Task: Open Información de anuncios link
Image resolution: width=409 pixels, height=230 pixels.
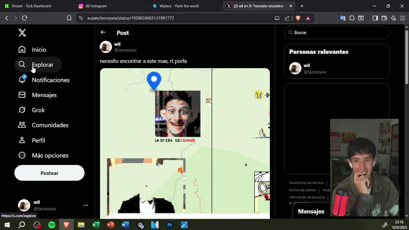Action: click(x=307, y=197)
